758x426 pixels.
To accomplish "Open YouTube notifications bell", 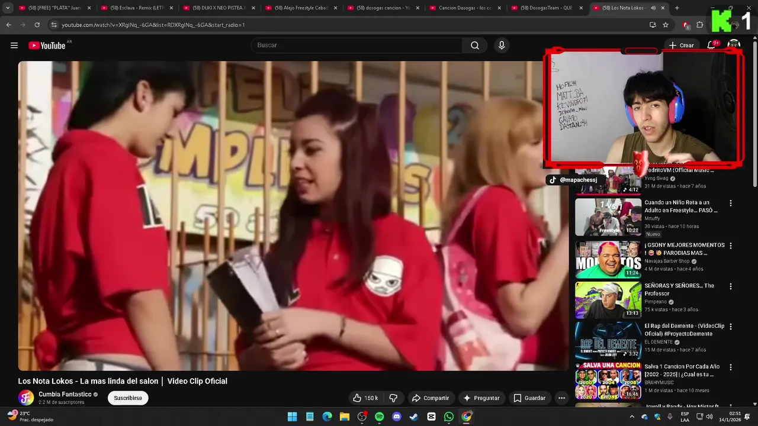I will point(711,46).
